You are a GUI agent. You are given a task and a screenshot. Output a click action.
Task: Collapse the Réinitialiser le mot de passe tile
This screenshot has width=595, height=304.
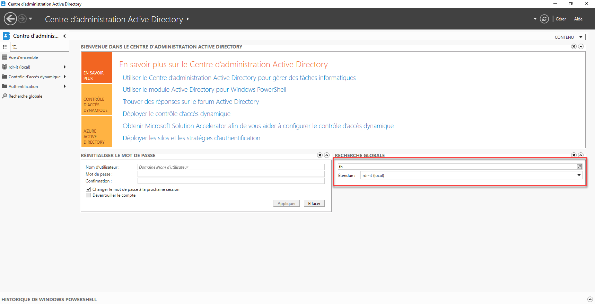pyautogui.click(x=327, y=155)
